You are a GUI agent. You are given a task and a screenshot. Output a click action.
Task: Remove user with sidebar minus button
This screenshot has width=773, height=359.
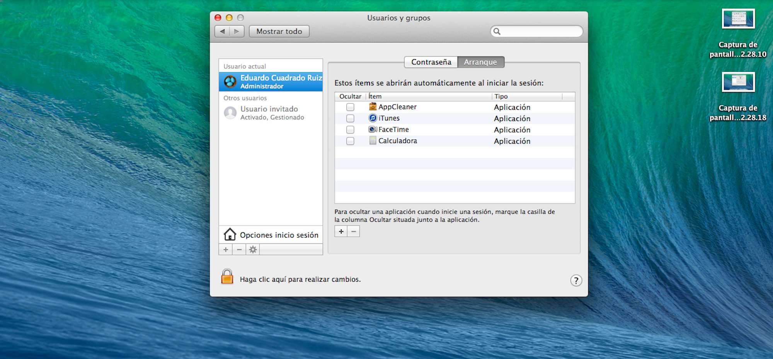[x=239, y=250]
